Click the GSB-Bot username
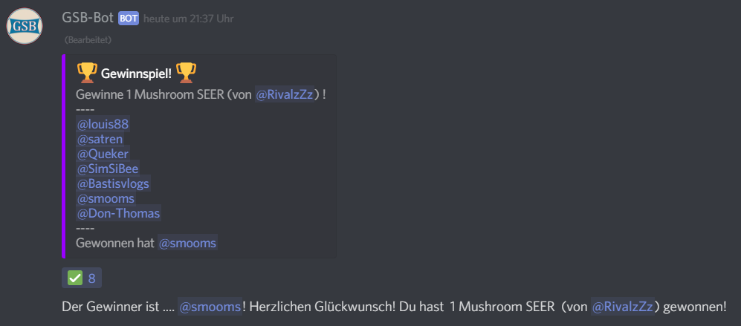 [x=88, y=18]
